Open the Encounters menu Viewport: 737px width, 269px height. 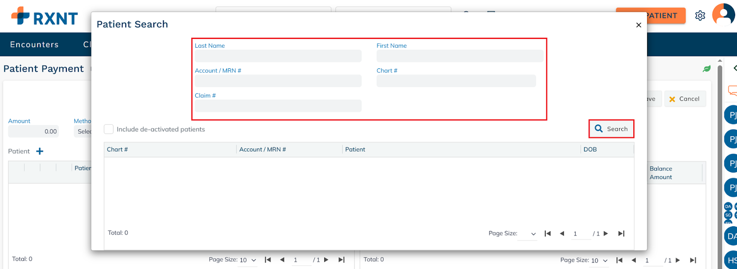[x=35, y=45]
